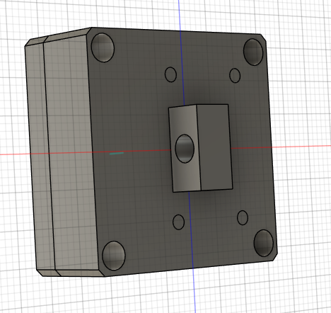Select the bore hole in the center block
Viewport: 331px width, 313px height.
coord(185,149)
